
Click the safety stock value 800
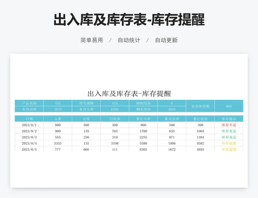click(x=229, y=106)
